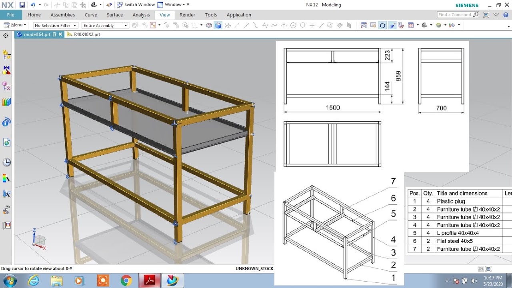Open the Render ribbon tab
The width and height of the screenshot is (512, 288).
(187, 15)
